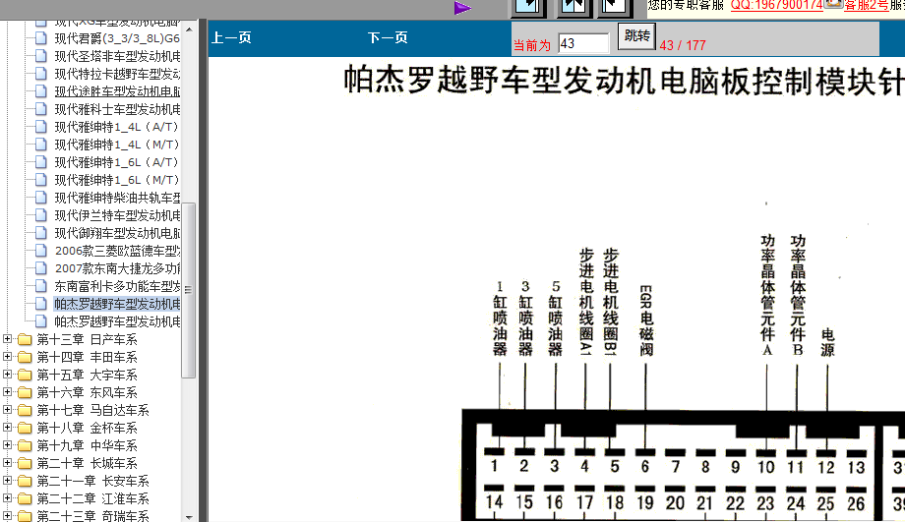905x522 pixels.
Task: Open 现代雅绅特1_4L (M/T) tree entry
Action: (x=117, y=145)
